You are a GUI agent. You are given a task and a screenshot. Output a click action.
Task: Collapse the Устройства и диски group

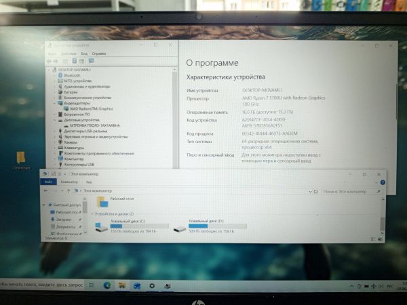(92, 214)
